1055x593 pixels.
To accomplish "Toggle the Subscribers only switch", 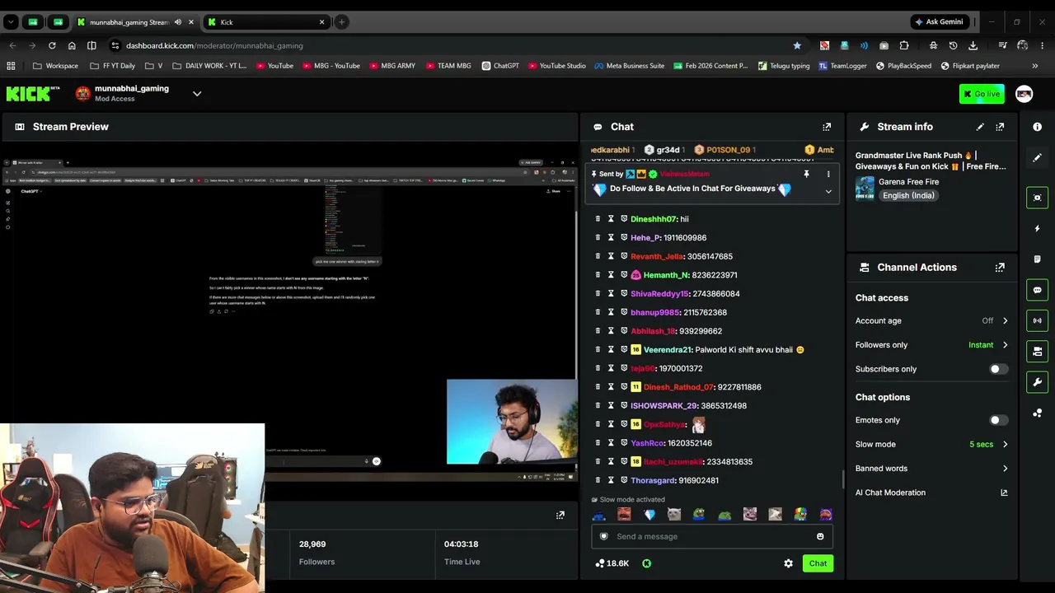I will 997,369.
